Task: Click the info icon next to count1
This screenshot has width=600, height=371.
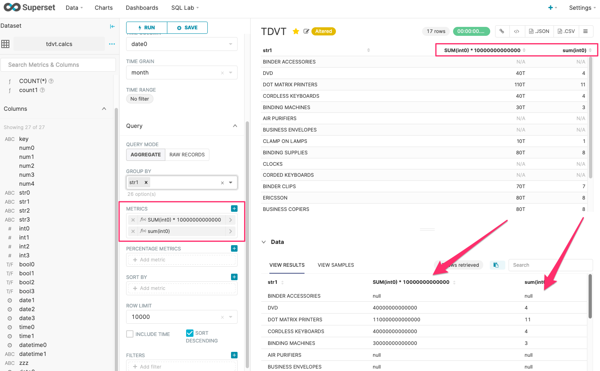Action: pos(42,90)
